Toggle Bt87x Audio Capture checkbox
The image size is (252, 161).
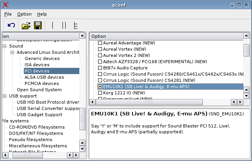[100, 68]
